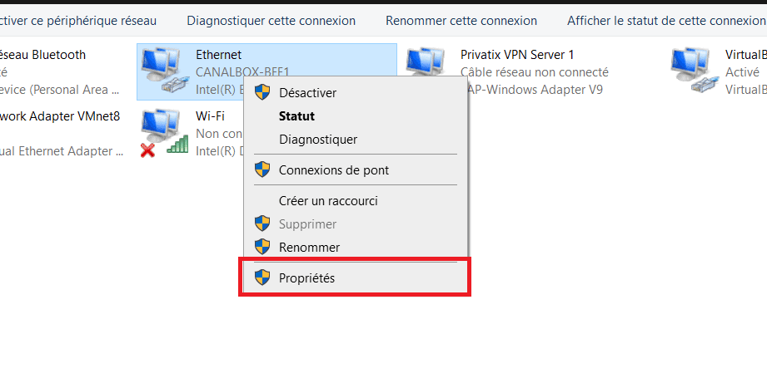The image size is (767, 388).
Task: Click Renommer cette connexion in toolbar
Action: (x=461, y=21)
